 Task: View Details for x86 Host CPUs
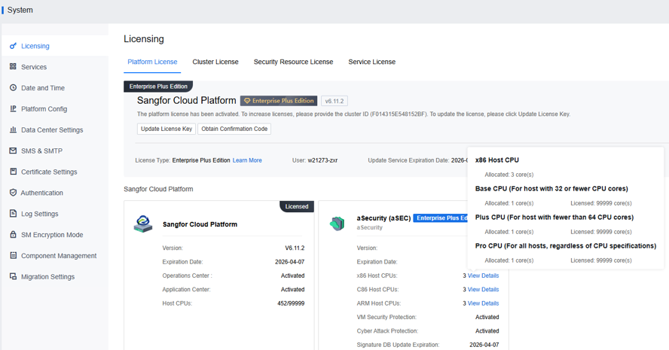(x=483, y=275)
